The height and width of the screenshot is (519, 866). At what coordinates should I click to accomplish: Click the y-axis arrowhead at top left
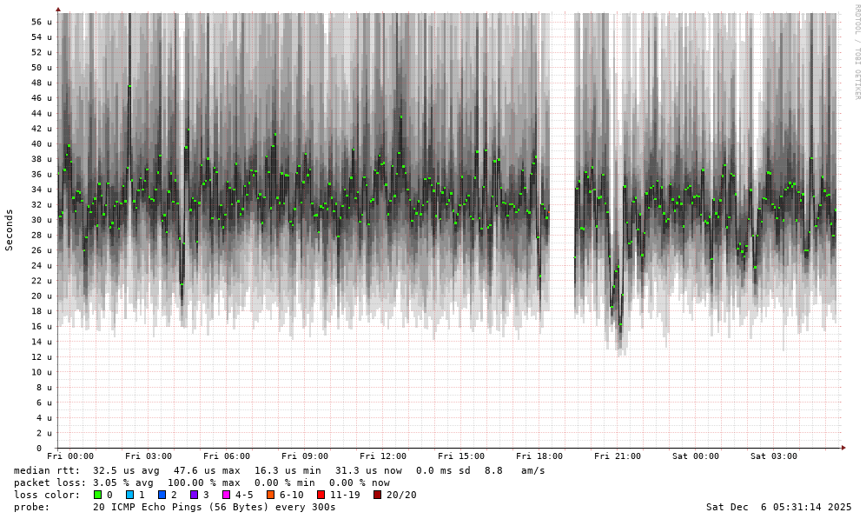coord(58,10)
